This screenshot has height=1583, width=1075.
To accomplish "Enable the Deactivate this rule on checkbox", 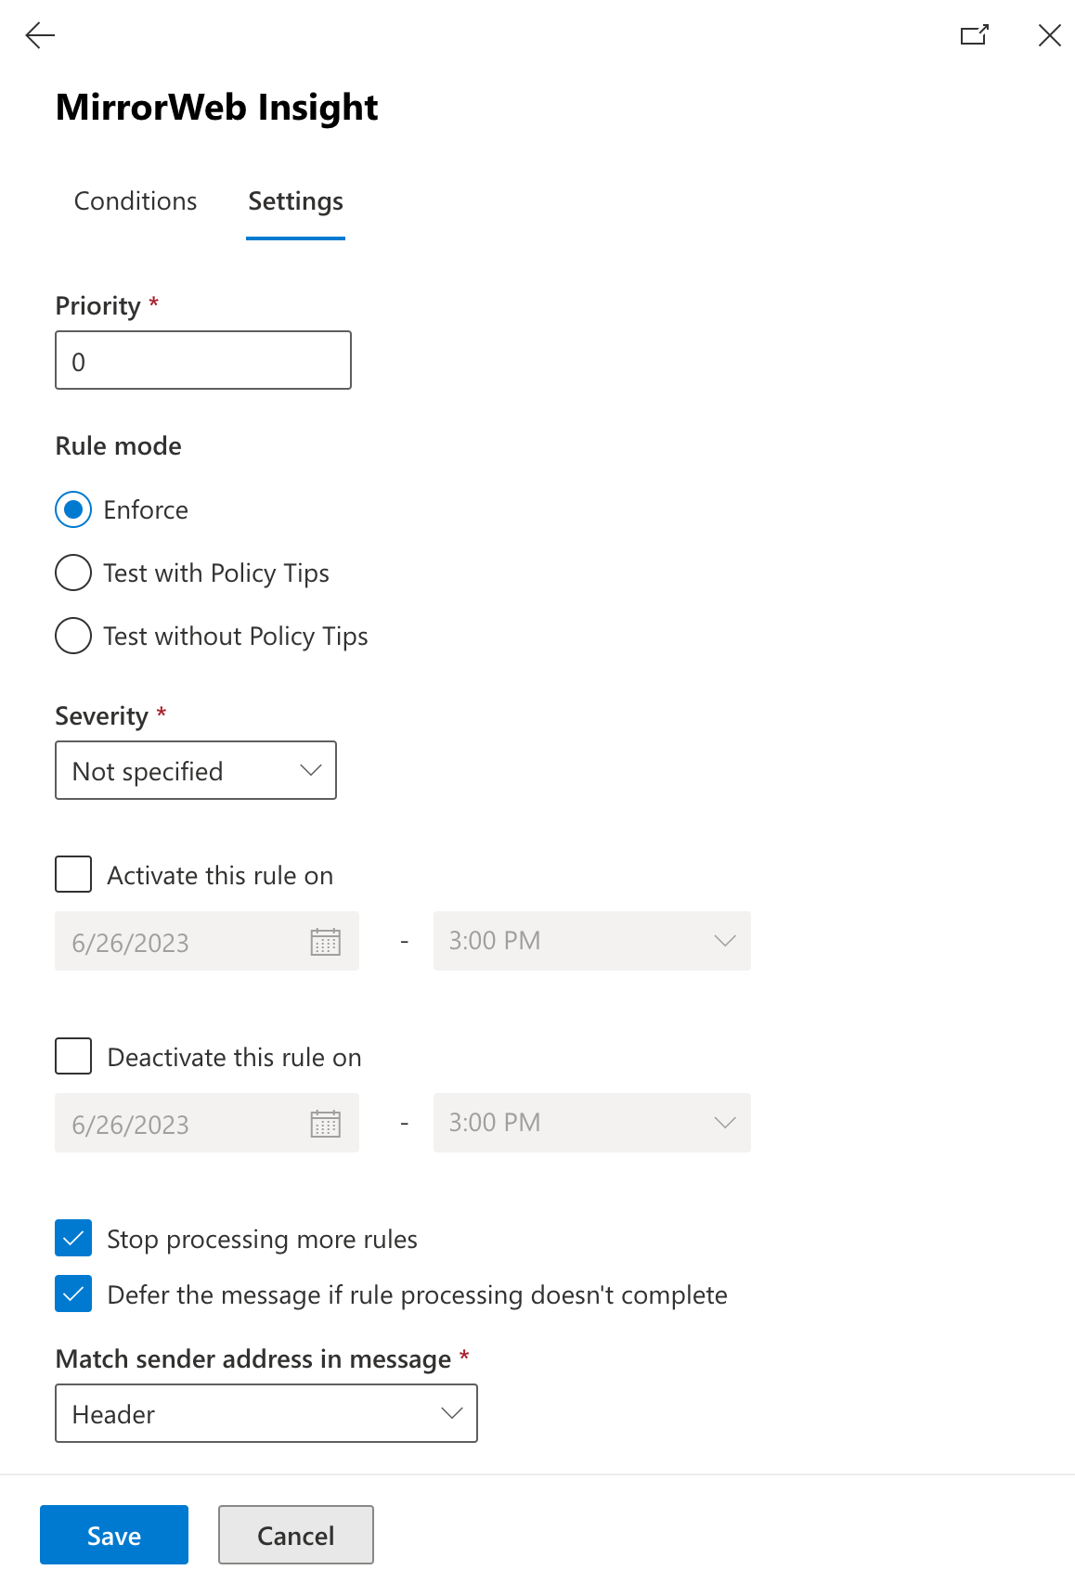I will click(72, 1056).
